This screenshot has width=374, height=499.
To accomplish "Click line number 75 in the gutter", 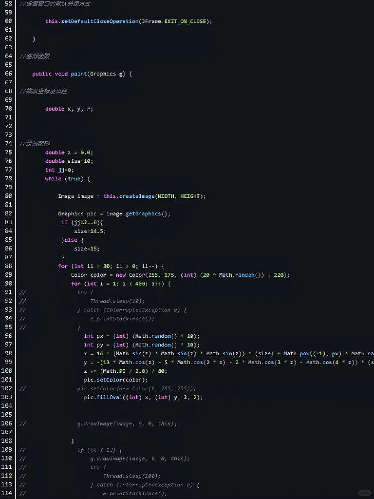I will pyautogui.click(x=9, y=152).
